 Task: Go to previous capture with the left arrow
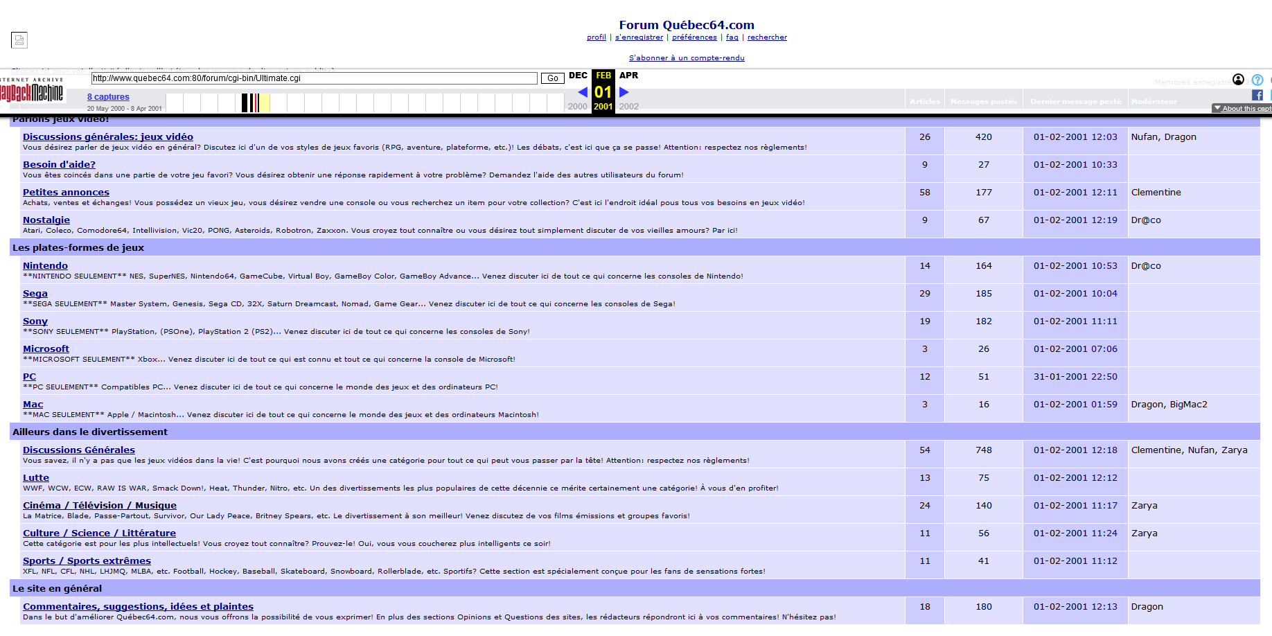pos(583,91)
